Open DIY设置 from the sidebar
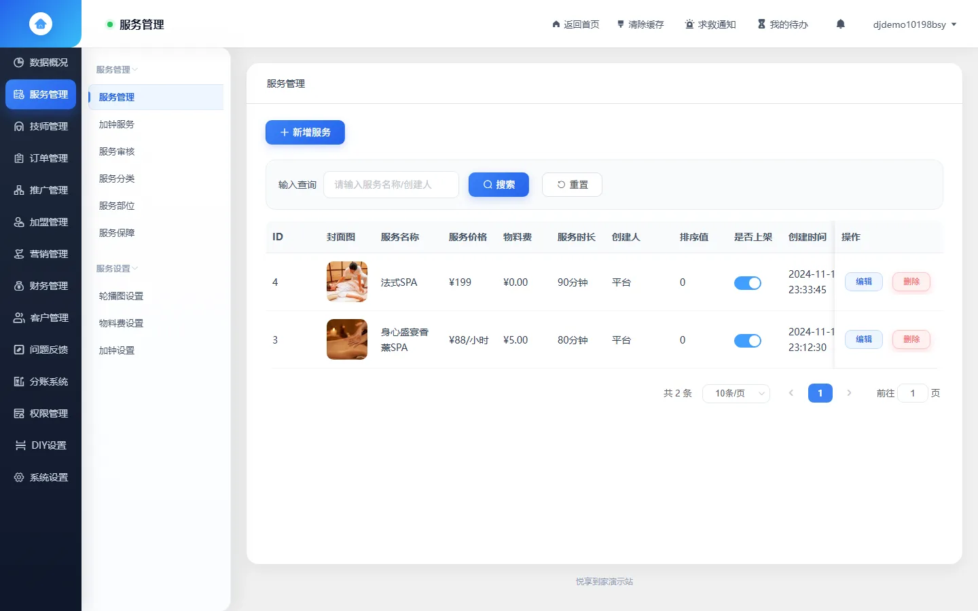 41,445
